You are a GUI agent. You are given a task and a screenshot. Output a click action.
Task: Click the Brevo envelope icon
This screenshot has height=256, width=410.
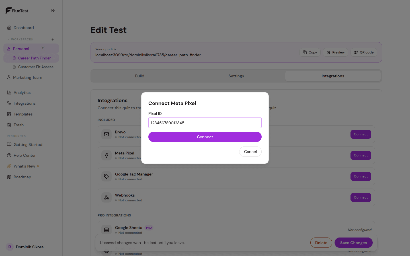106,134
